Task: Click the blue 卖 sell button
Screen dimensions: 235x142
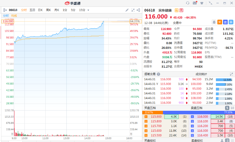Action: coord(225,22)
